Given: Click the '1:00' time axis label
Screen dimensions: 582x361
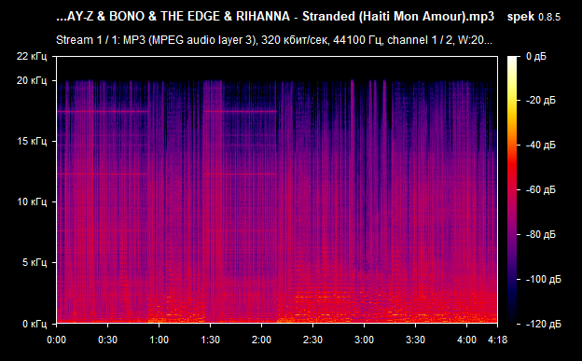Looking at the screenshot, I should [159, 340].
